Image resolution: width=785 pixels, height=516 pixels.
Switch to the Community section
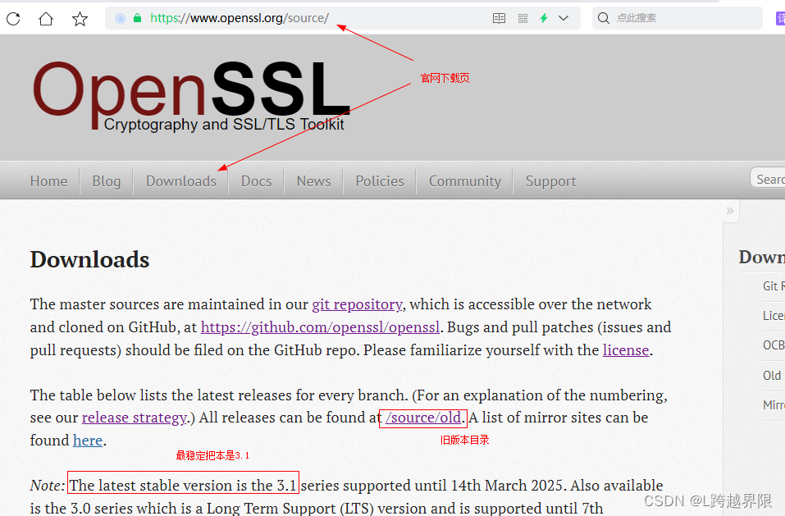(x=464, y=180)
